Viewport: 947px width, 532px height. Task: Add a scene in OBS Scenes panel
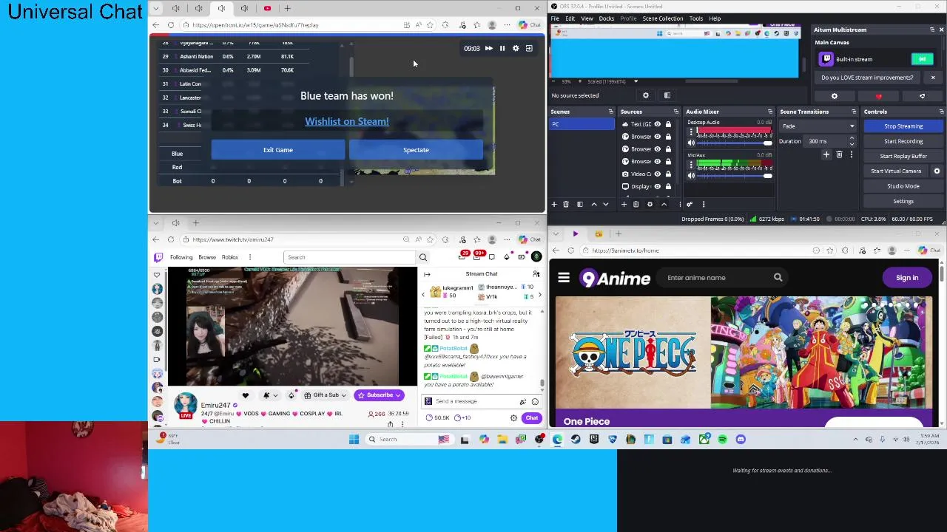pos(554,205)
